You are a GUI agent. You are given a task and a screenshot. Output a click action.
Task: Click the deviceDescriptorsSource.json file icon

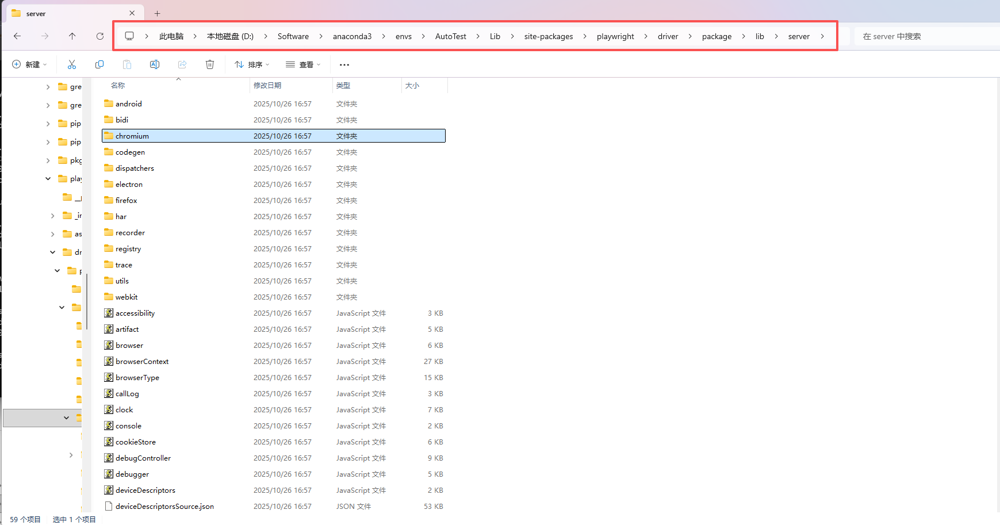coord(109,506)
